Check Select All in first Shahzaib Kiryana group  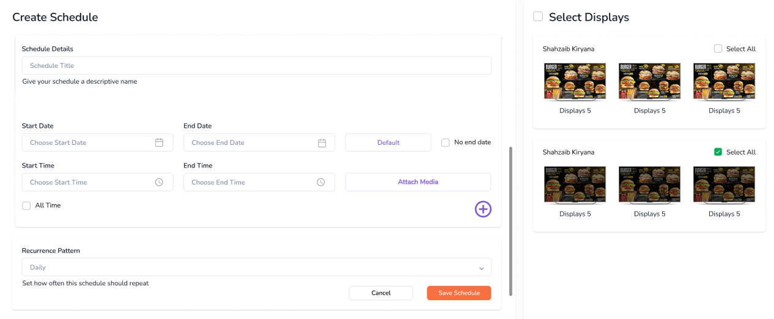718,49
